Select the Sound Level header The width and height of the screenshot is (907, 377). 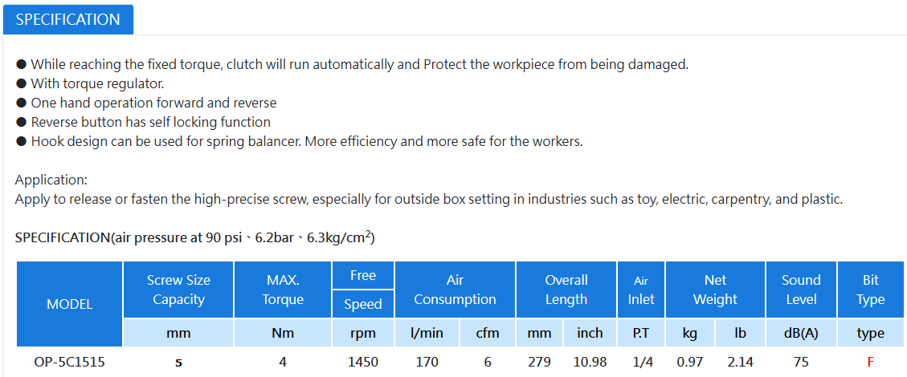click(x=801, y=290)
